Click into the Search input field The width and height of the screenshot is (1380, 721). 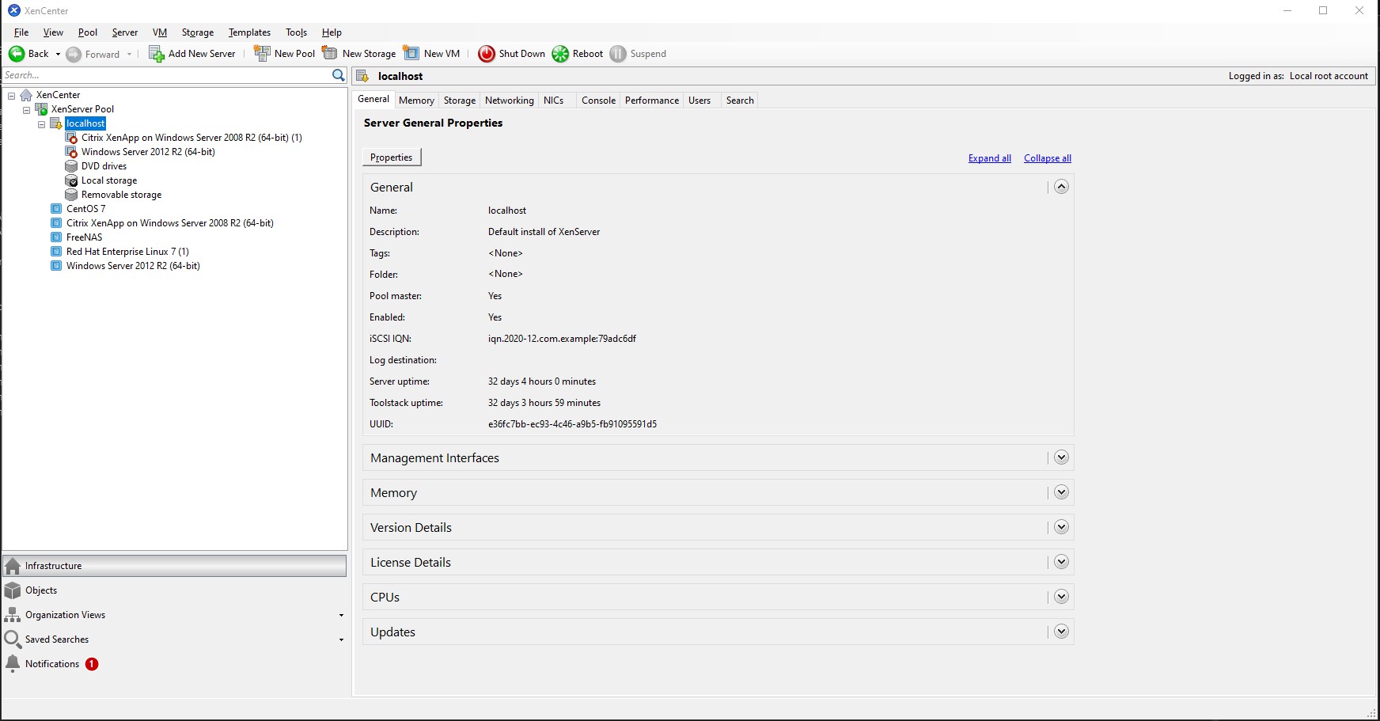[x=166, y=75]
